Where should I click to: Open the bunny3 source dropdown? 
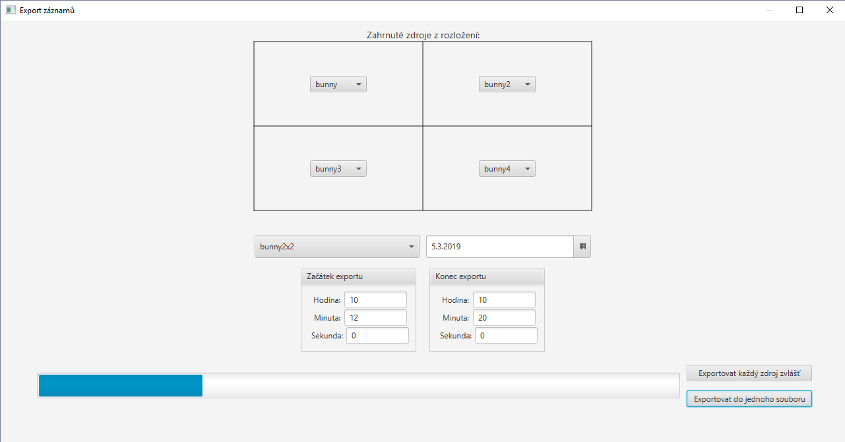[x=338, y=169]
